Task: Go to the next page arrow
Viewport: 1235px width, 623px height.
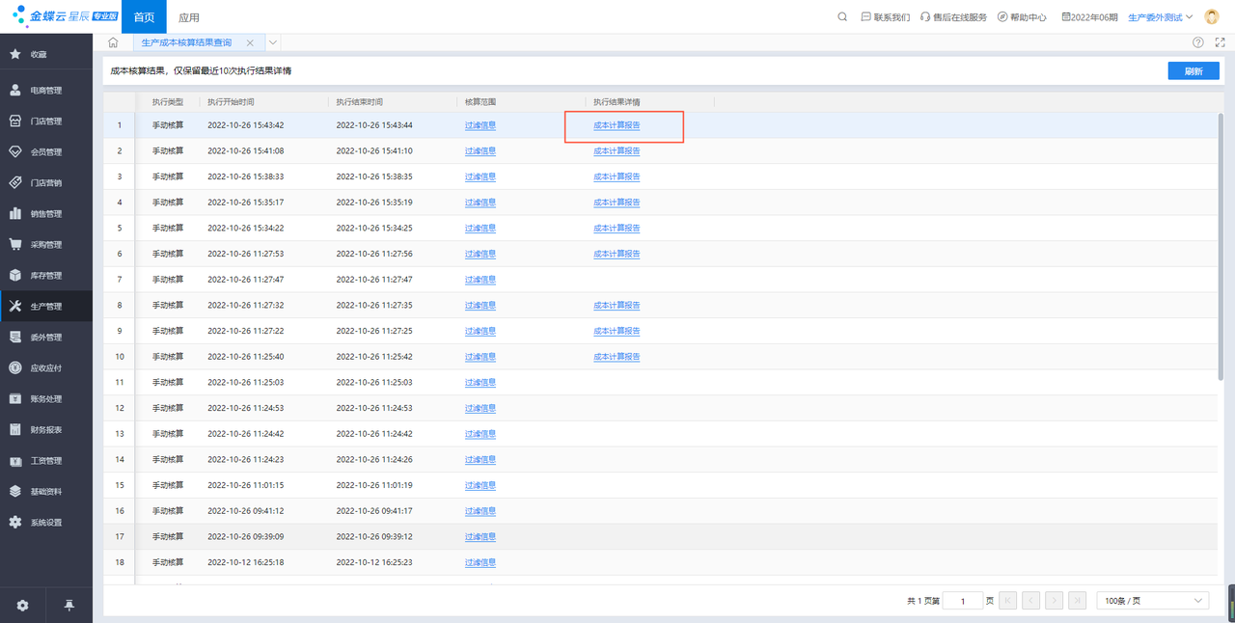Action: click(x=1055, y=601)
